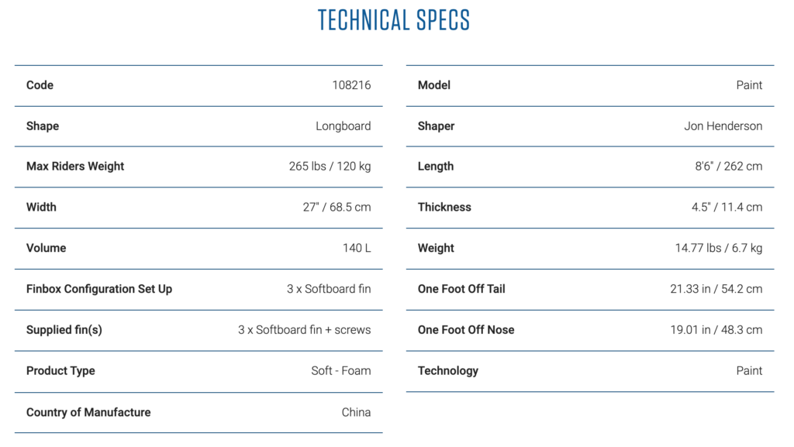The width and height of the screenshot is (794, 447).
Task: Click the One Foot Off Nose label
Action: click(466, 330)
